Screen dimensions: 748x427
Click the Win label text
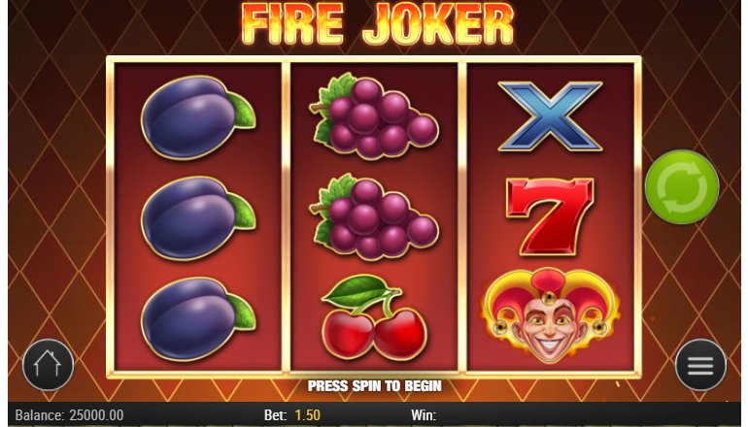424,415
